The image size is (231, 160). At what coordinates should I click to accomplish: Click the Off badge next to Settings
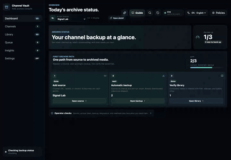(37, 58)
